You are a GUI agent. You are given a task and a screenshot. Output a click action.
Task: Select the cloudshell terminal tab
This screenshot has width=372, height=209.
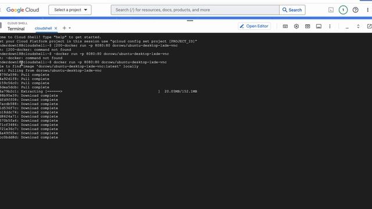[x=43, y=28]
